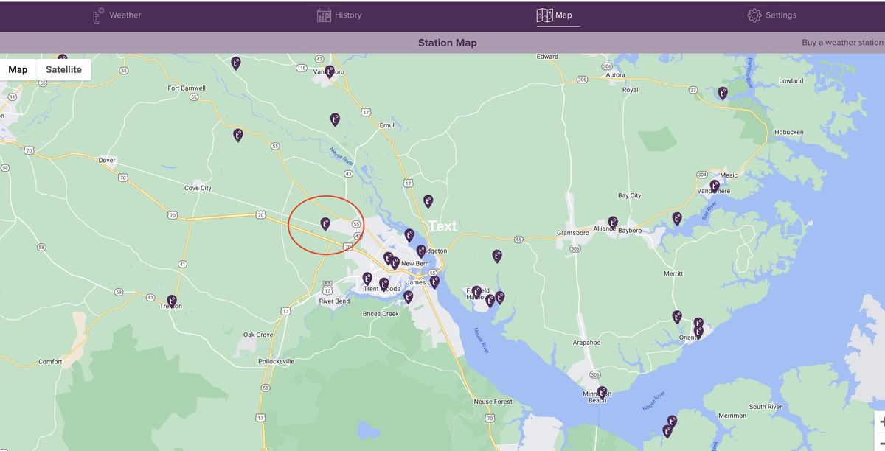Go to the Settings tab

[x=771, y=15]
